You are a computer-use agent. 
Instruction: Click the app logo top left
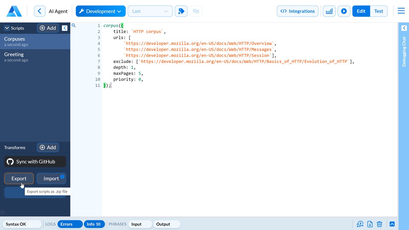click(x=14, y=11)
